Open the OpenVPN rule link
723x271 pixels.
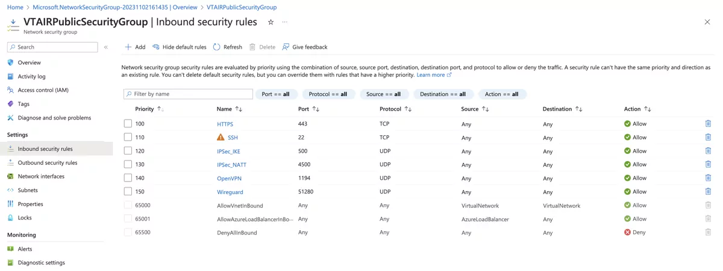pos(229,178)
